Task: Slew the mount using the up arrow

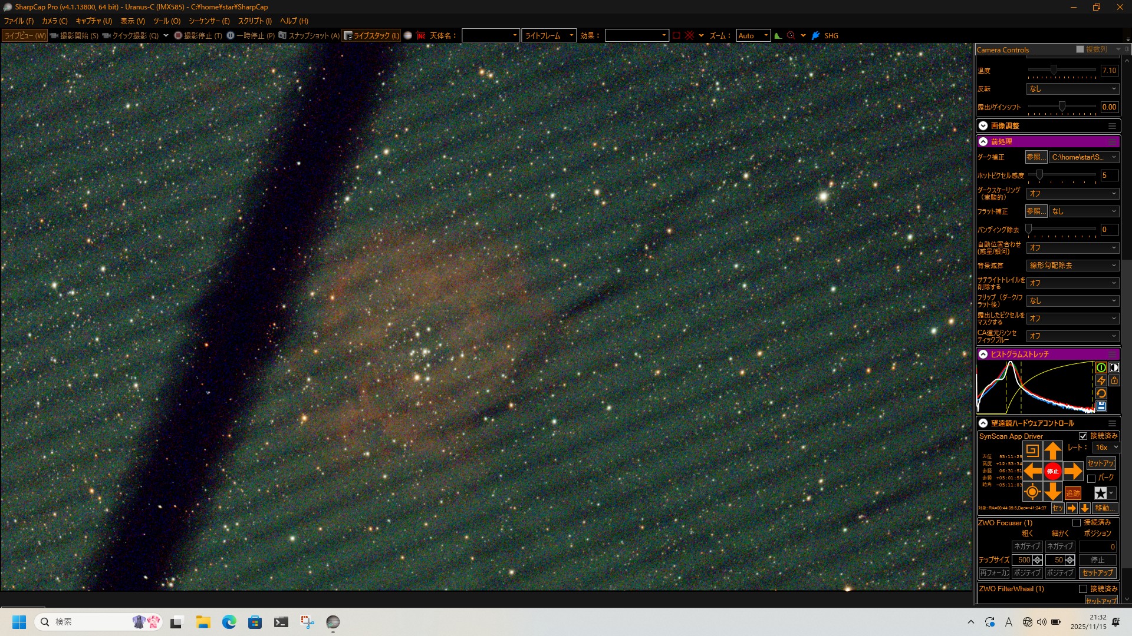Action: [1052, 451]
